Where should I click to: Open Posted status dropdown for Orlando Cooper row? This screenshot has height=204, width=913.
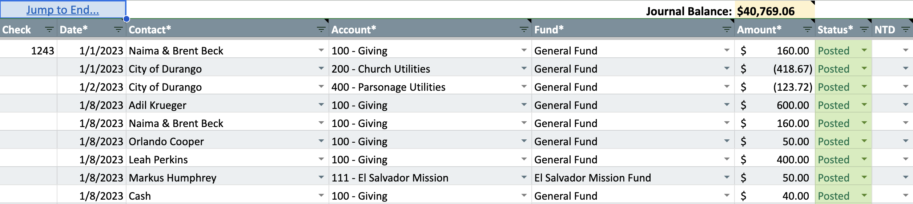[864, 141]
